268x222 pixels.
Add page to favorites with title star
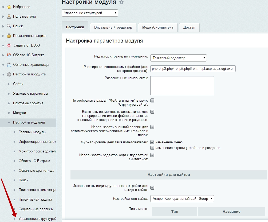(121, 2)
